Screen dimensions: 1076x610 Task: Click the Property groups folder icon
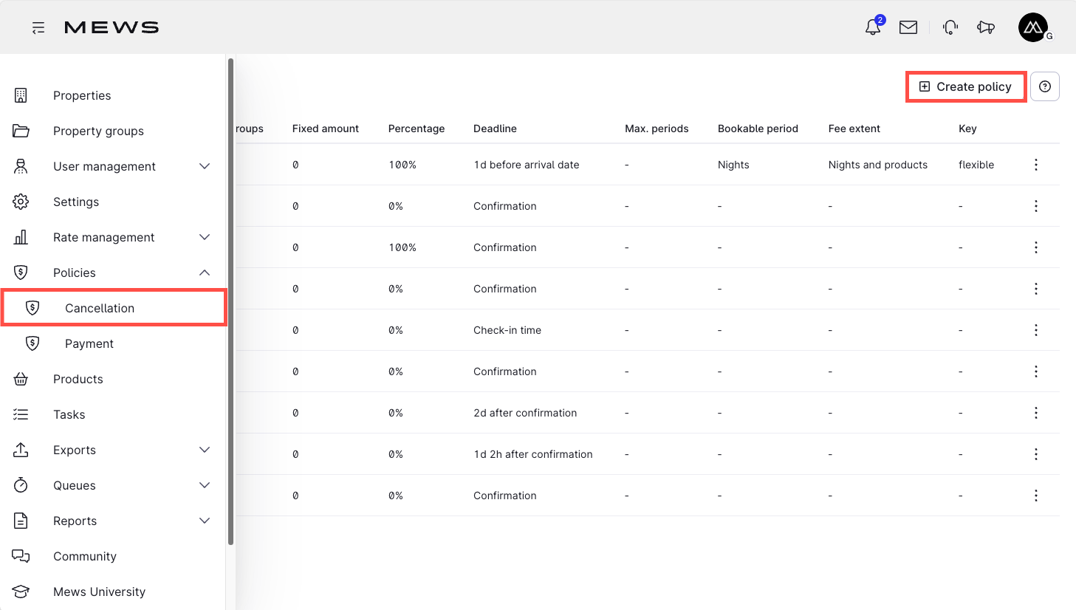tap(21, 131)
